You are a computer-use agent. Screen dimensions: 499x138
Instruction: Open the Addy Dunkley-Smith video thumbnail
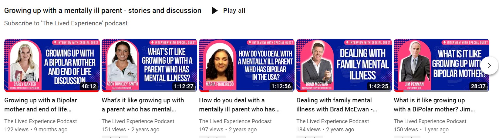[x=149, y=65]
